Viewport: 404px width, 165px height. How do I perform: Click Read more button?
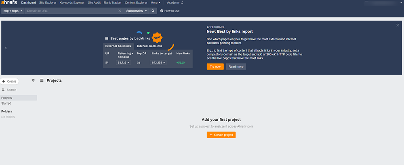236,66
